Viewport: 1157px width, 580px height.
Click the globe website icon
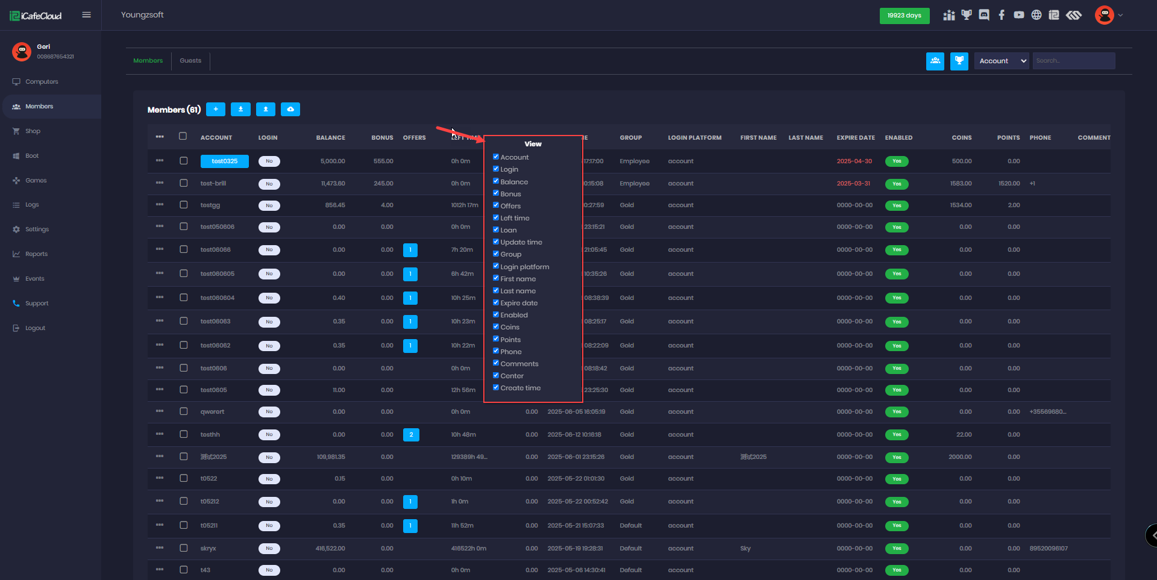pyautogui.click(x=1036, y=15)
